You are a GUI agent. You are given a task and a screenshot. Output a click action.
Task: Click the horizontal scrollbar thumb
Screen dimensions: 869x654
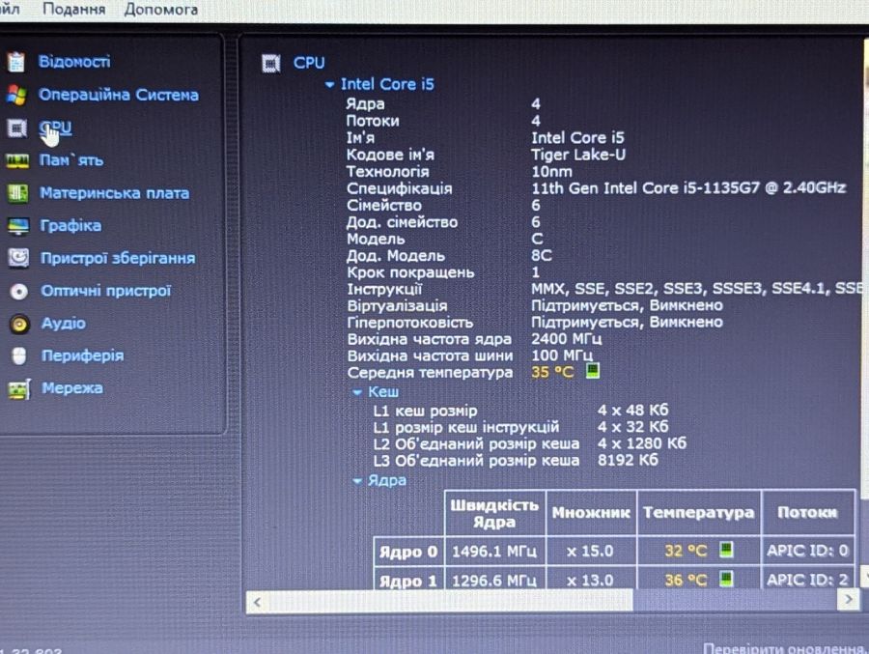coord(450,601)
